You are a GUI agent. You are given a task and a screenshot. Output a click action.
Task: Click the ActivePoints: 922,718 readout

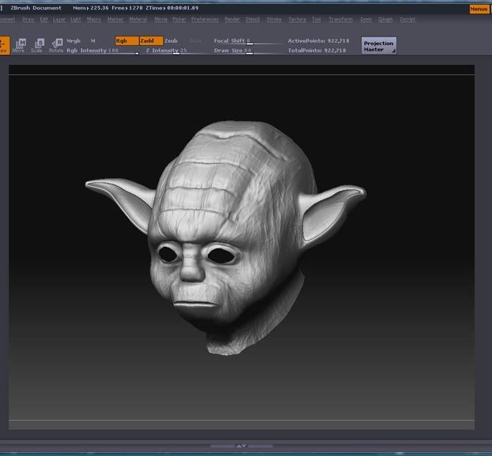coord(319,41)
